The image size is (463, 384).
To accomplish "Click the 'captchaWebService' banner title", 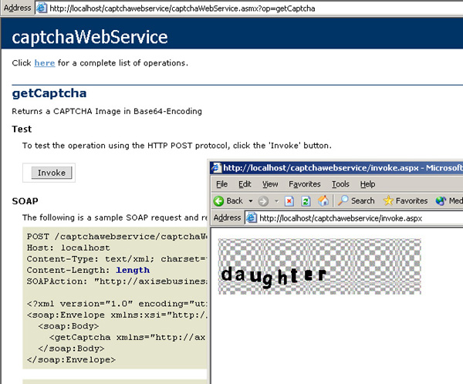I will click(x=90, y=37).
